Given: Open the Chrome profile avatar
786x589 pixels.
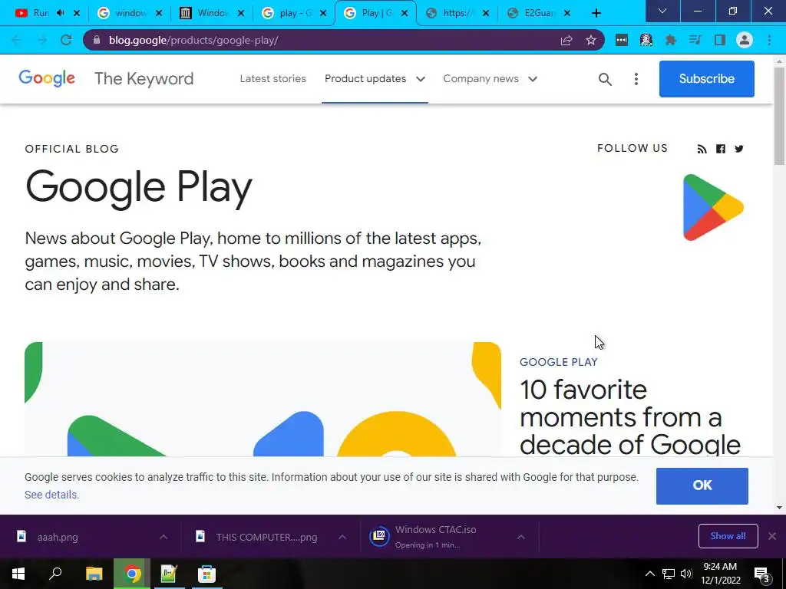Looking at the screenshot, I should (745, 40).
